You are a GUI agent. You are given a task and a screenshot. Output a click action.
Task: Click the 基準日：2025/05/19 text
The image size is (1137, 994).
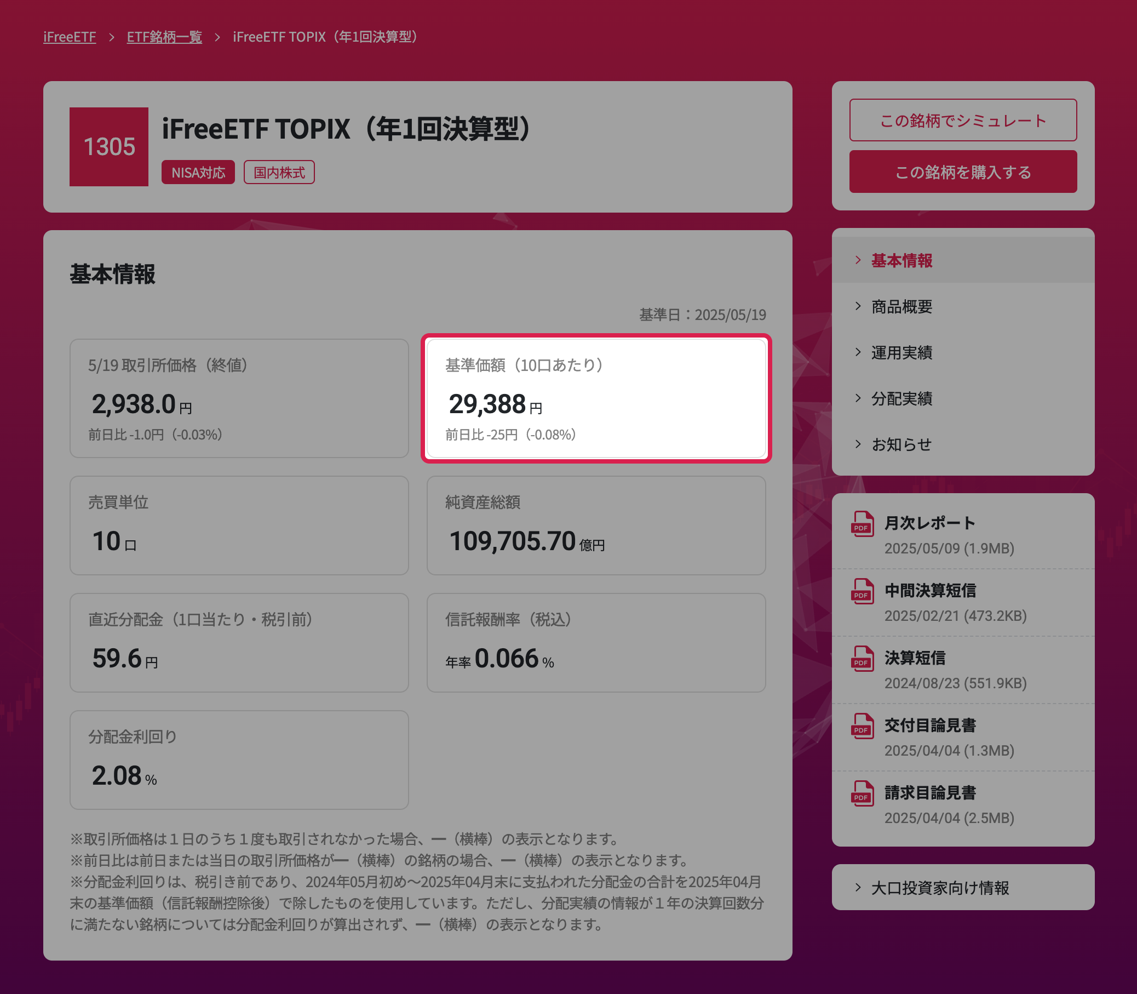click(702, 315)
